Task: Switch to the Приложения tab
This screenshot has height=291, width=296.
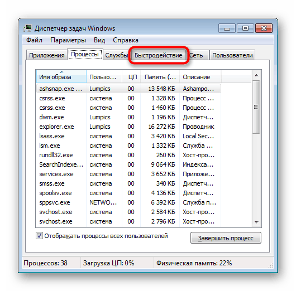Action: [x=46, y=55]
